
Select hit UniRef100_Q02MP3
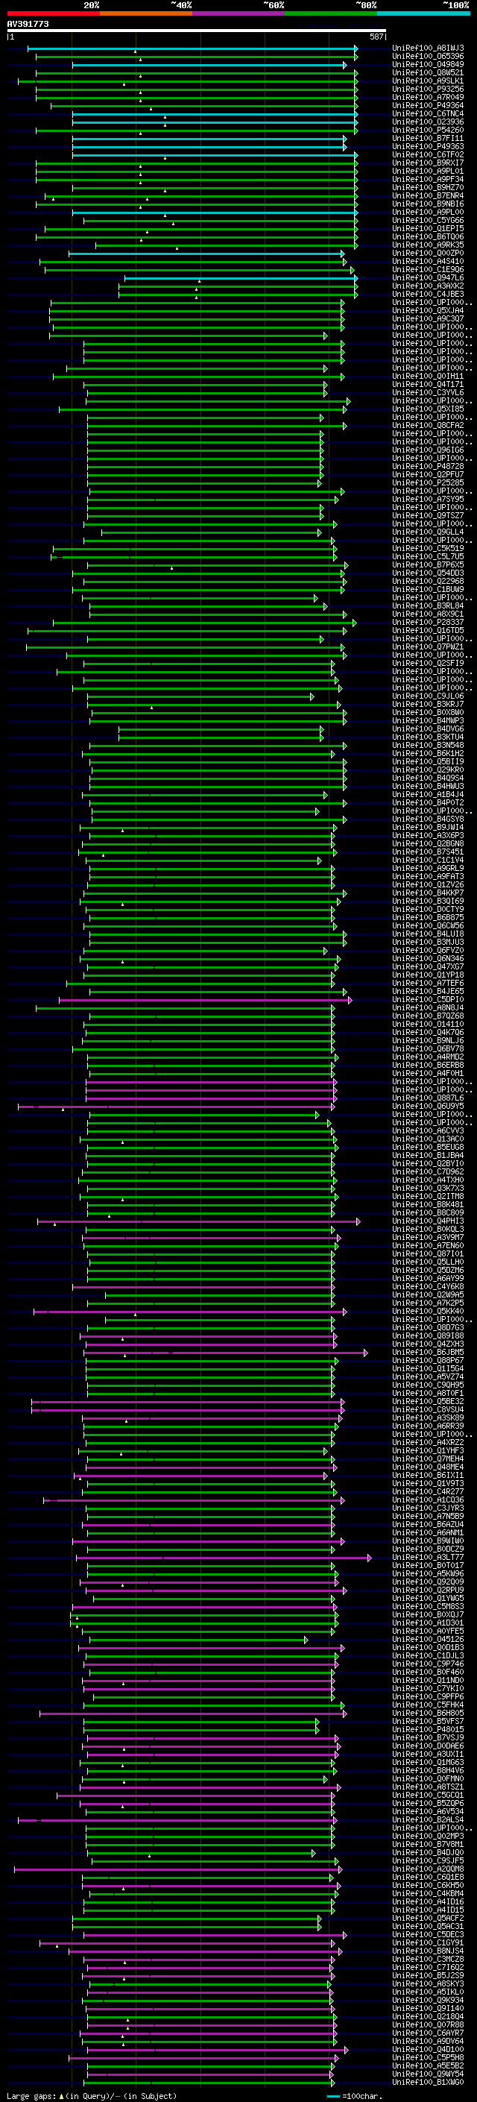(x=427, y=1836)
